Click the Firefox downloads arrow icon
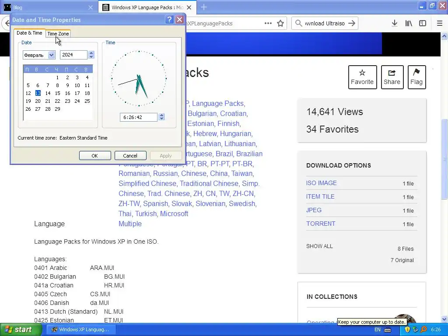The height and width of the screenshot is (336, 448). (x=394, y=23)
